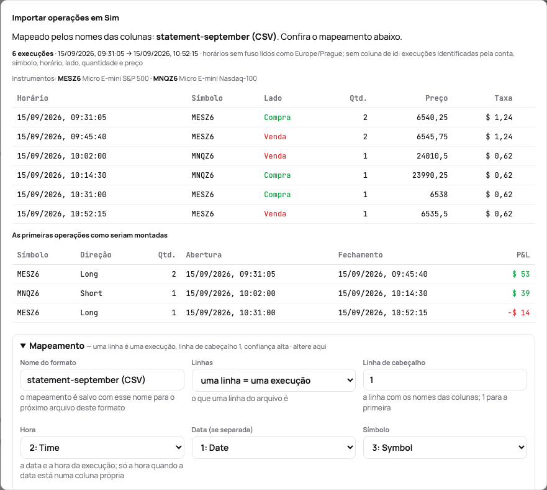Click the price 6535,5
Screen dimensions: 547x490
435,213
